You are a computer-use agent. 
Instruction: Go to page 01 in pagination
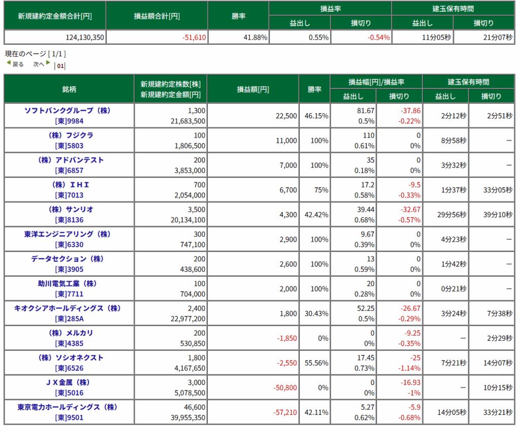tap(60, 65)
